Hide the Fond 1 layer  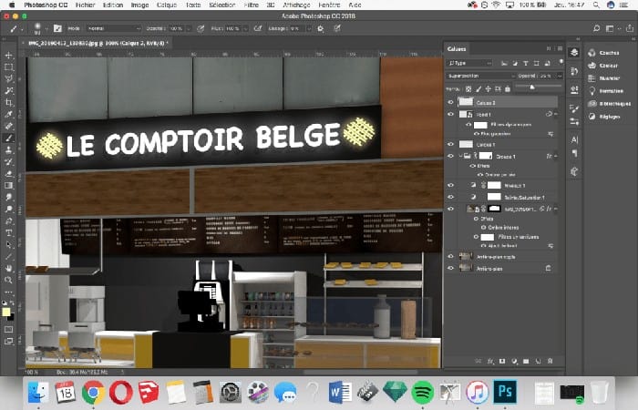[450, 114]
